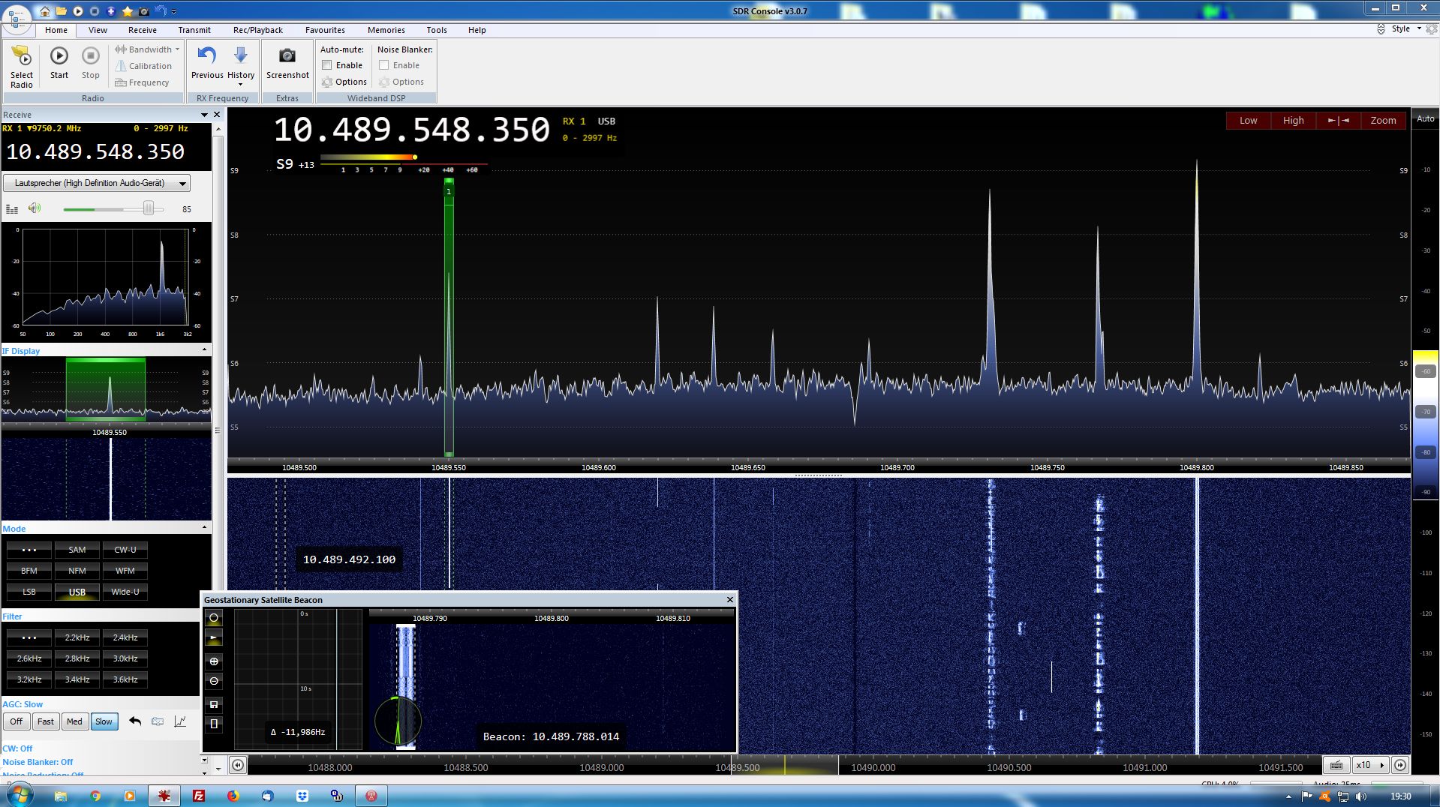Screen dimensions: 1440x807
Task: Click the -60 level slider handle at right
Action: pyautogui.click(x=1426, y=371)
